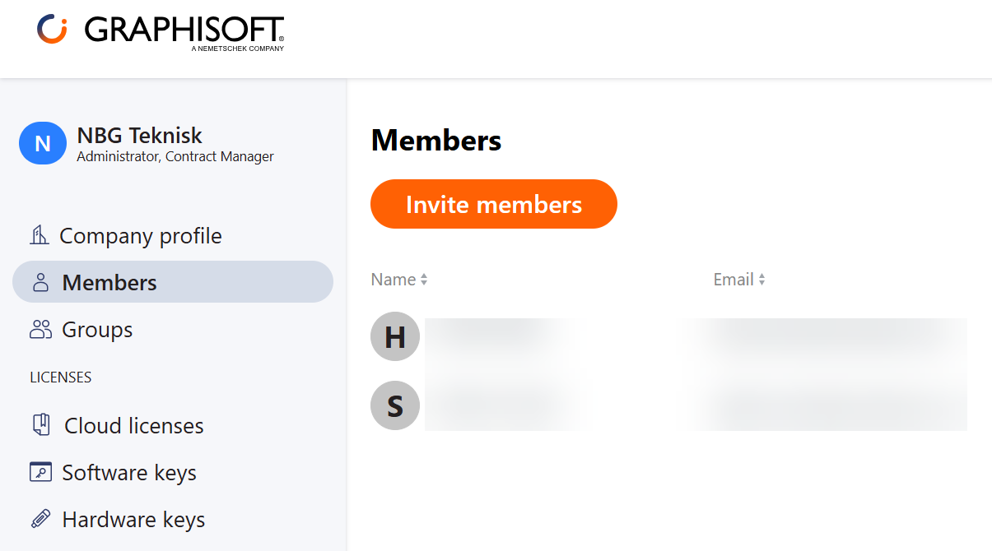The height and width of the screenshot is (551, 992).
Task: Open the Groups sidebar item
Action: tap(97, 330)
